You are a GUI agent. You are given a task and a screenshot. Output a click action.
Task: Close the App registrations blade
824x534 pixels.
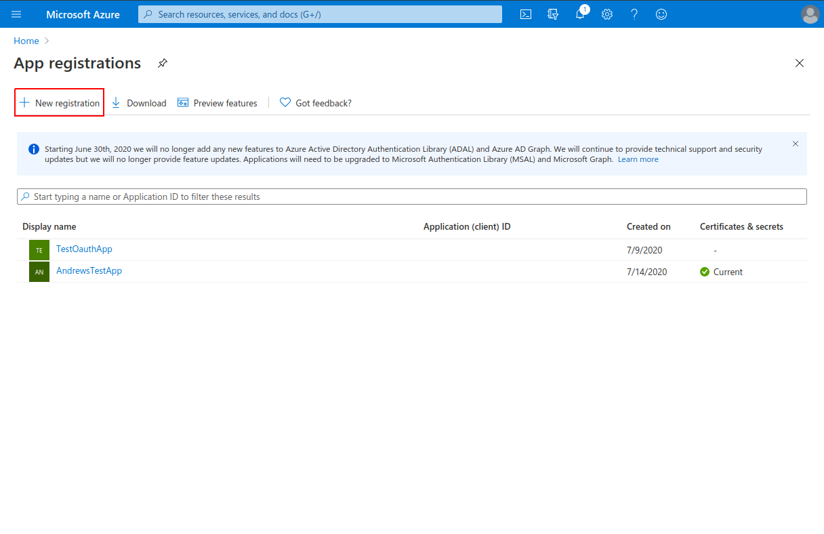(800, 63)
